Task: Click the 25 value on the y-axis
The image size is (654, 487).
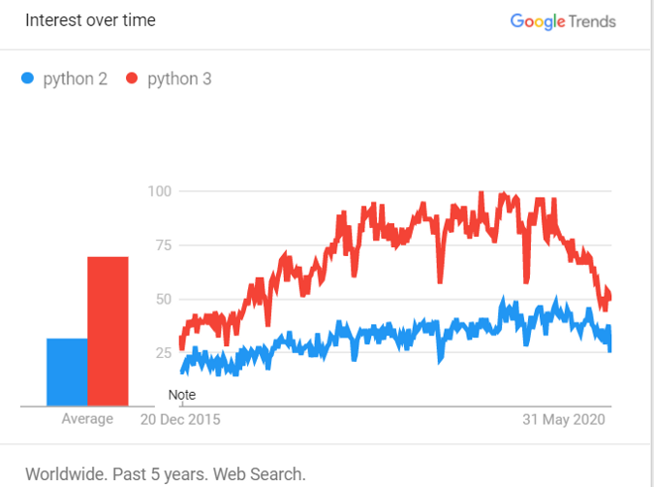Action: click(x=164, y=352)
